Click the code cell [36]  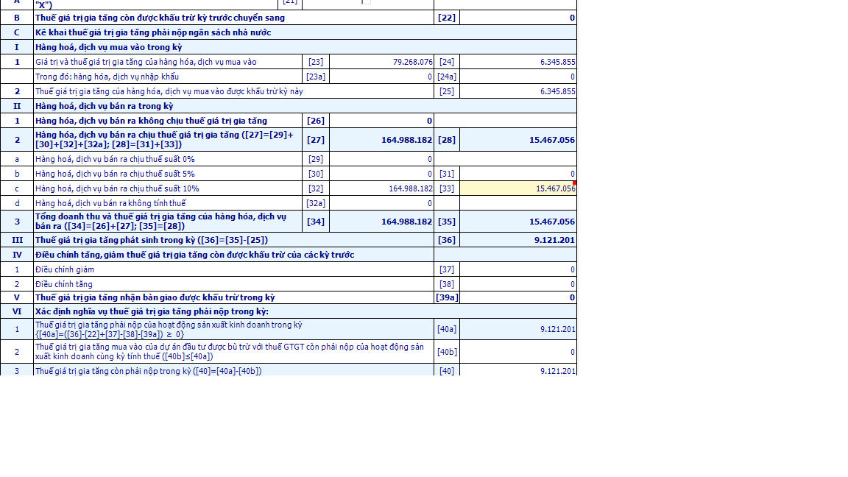pos(447,239)
